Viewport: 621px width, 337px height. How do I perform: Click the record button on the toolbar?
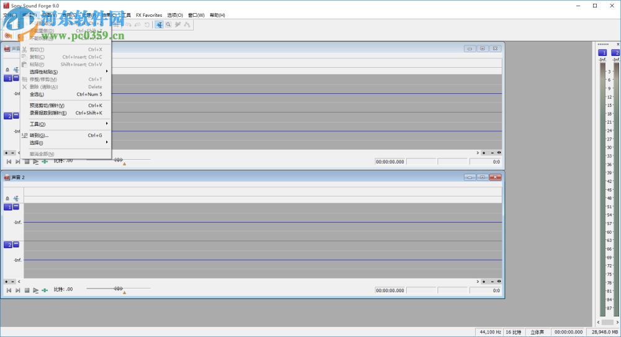click(x=7, y=35)
